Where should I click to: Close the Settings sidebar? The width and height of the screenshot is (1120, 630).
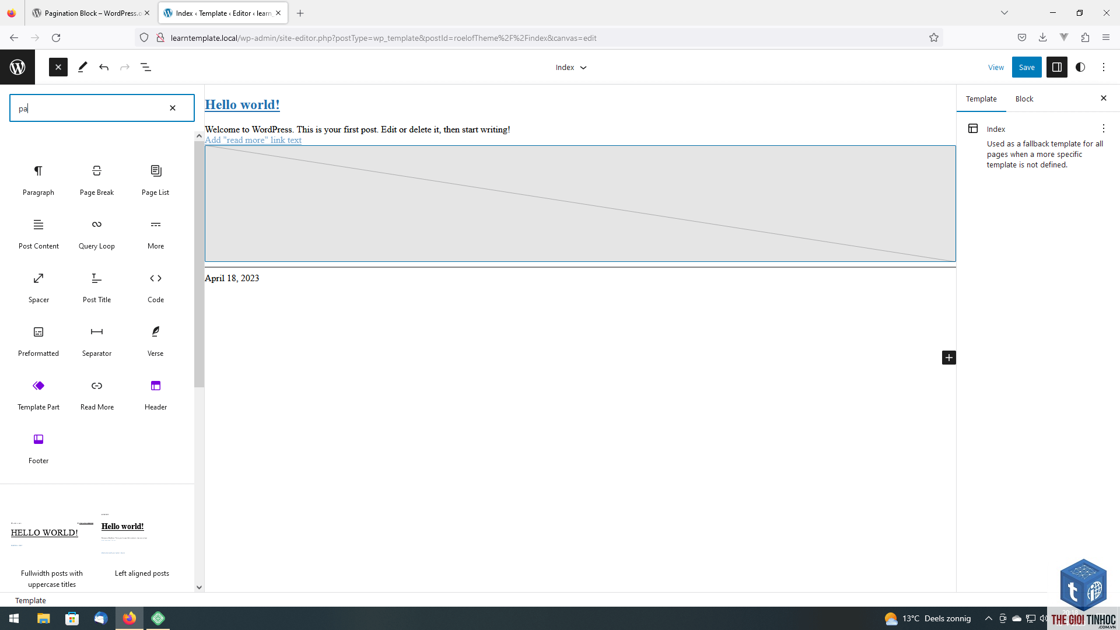coord(1104,98)
